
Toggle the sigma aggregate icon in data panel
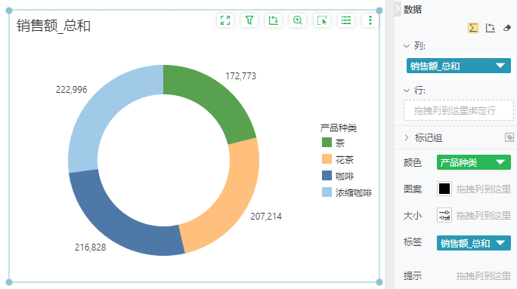473,28
